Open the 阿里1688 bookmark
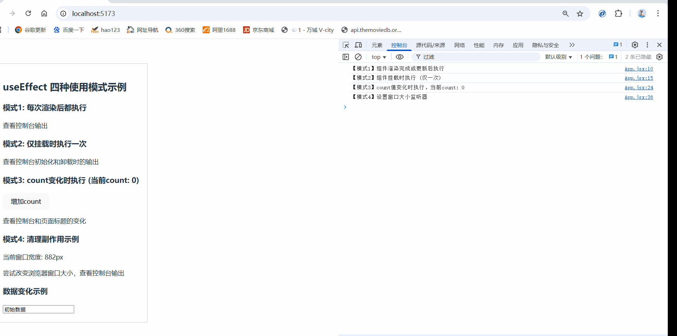Screen dimensions: 677x336 point(219,30)
